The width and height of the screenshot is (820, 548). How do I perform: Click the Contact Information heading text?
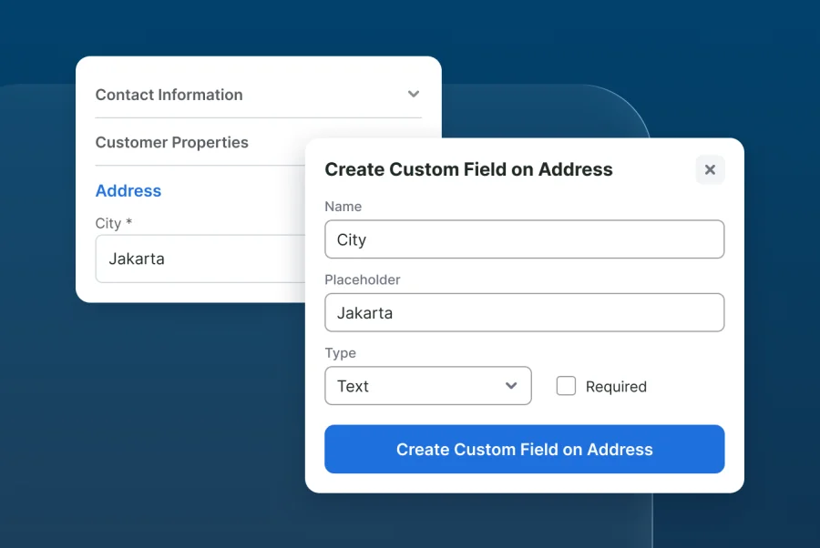tap(169, 95)
